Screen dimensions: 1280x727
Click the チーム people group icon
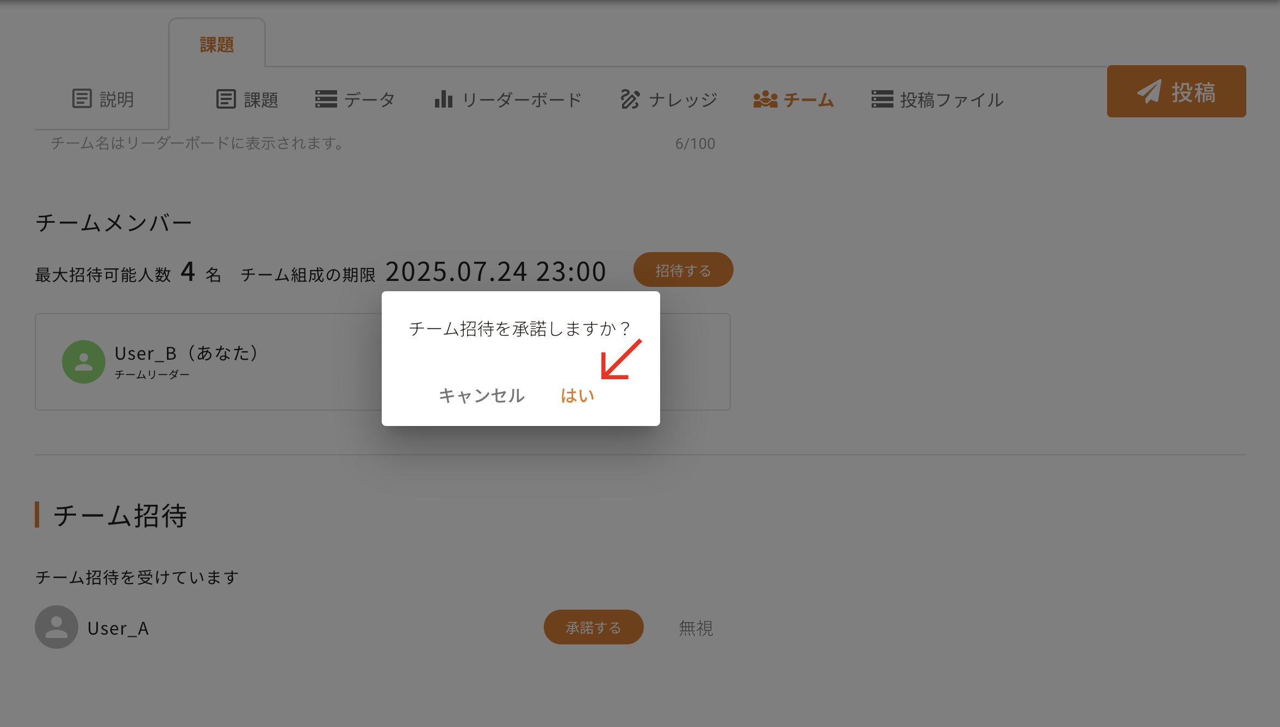(x=765, y=99)
